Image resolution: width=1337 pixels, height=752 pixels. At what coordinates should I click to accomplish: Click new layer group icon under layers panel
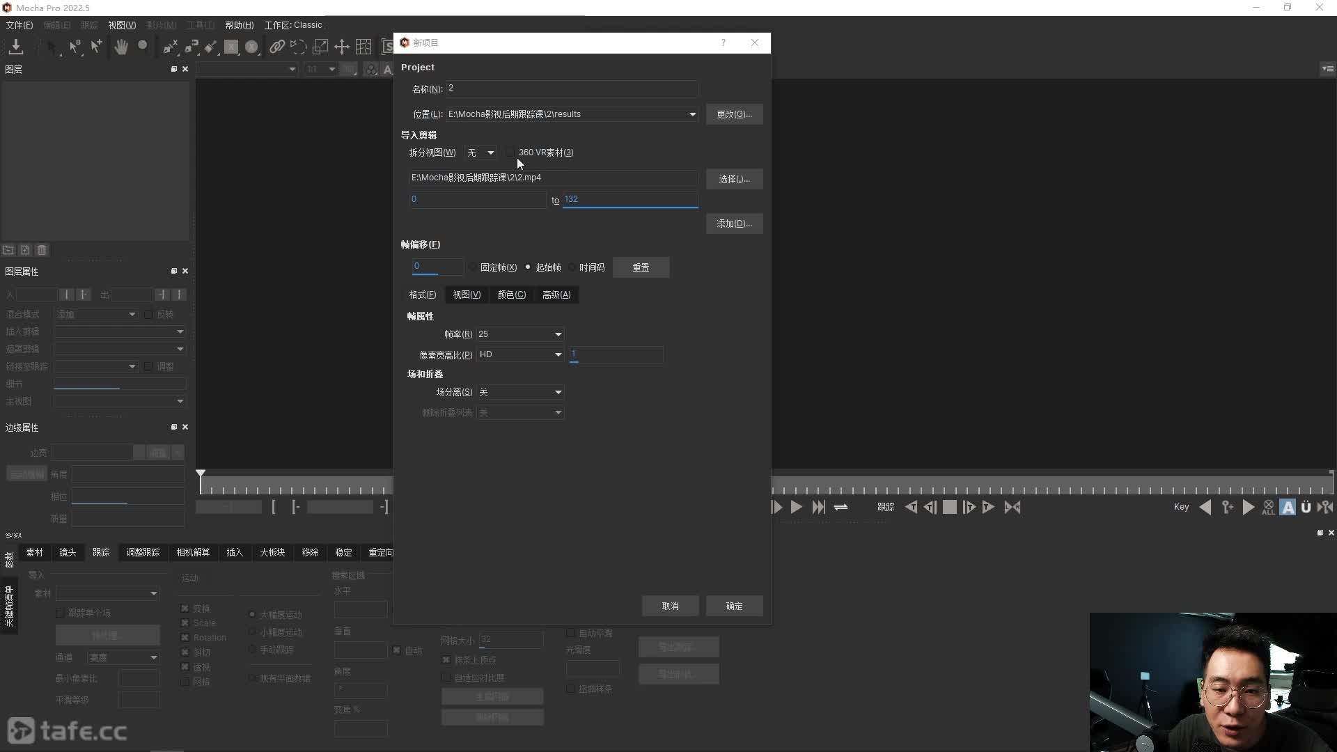click(x=8, y=250)
